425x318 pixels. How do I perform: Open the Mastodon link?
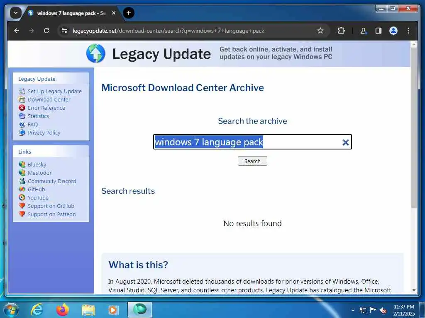point(40,173)
